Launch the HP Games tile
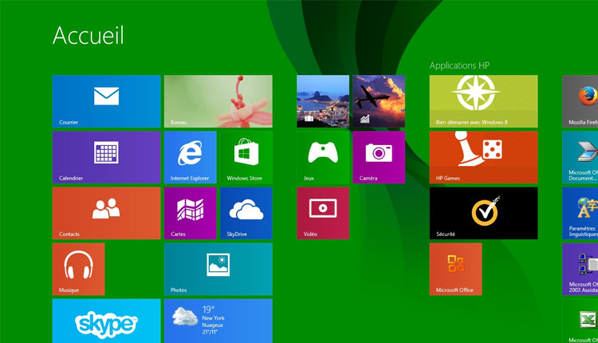598x343 pixels. (484, 157)
